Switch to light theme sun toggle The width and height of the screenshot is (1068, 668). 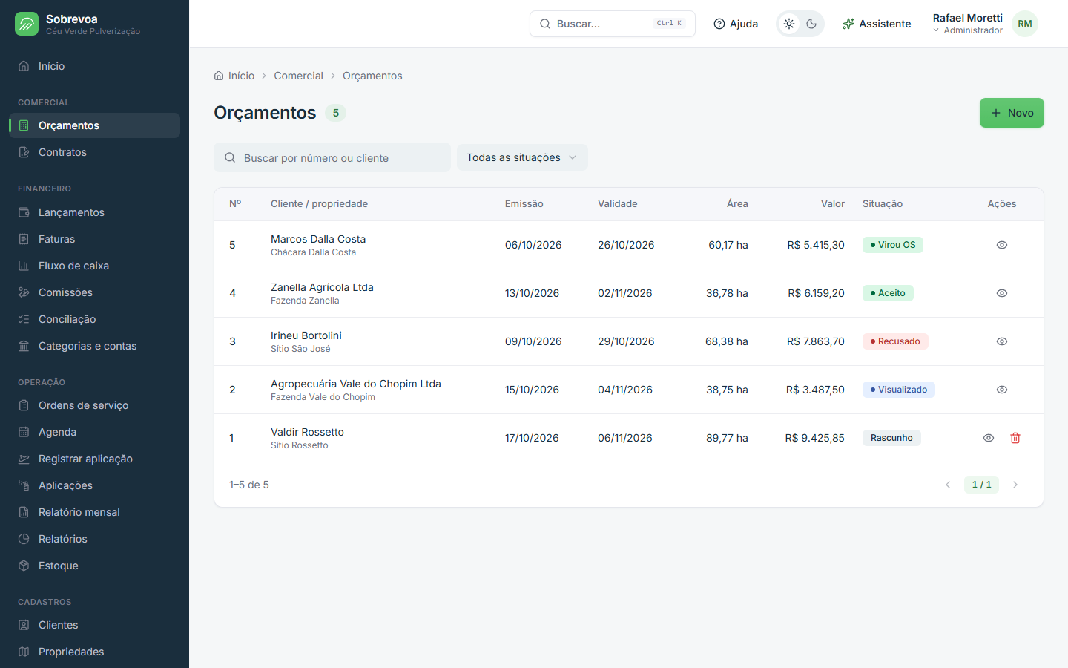point(789,24)
